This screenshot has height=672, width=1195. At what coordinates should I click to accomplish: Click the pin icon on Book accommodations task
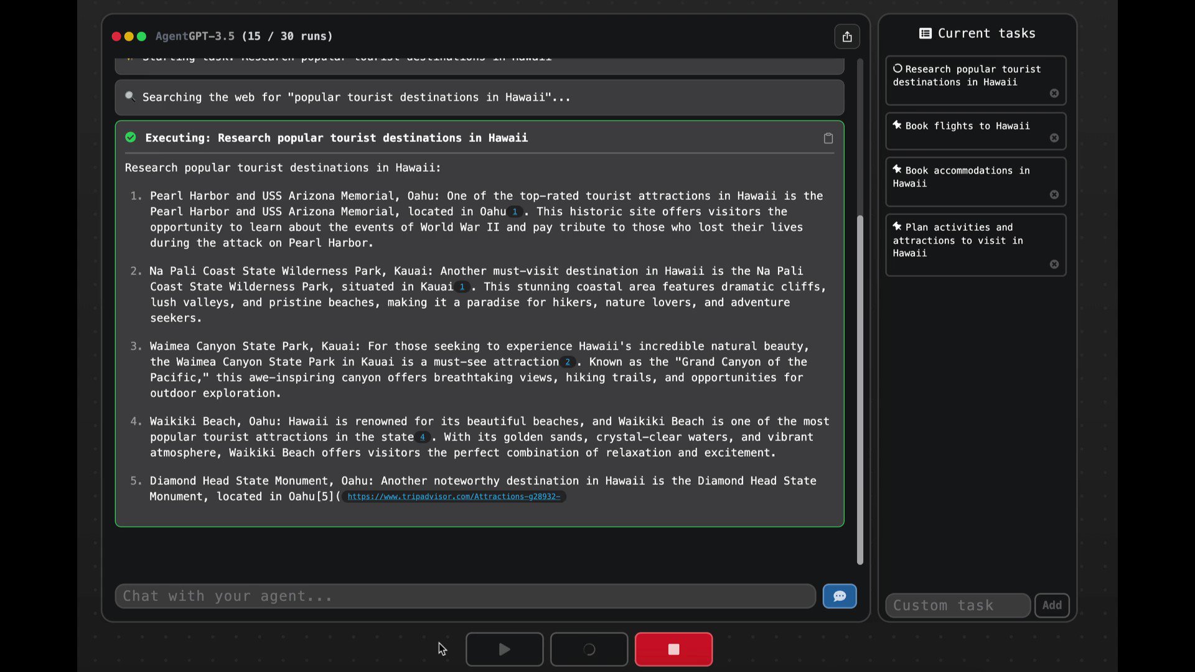pos(896,170)
